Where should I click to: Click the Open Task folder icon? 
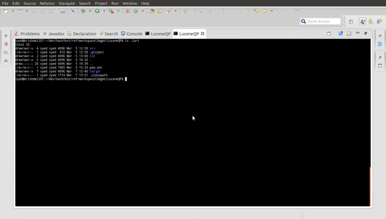(x=160, y=11)
